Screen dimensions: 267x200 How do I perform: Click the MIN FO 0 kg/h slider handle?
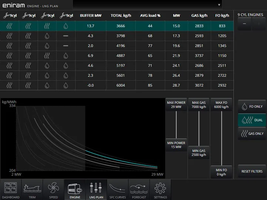click(222, 172)
